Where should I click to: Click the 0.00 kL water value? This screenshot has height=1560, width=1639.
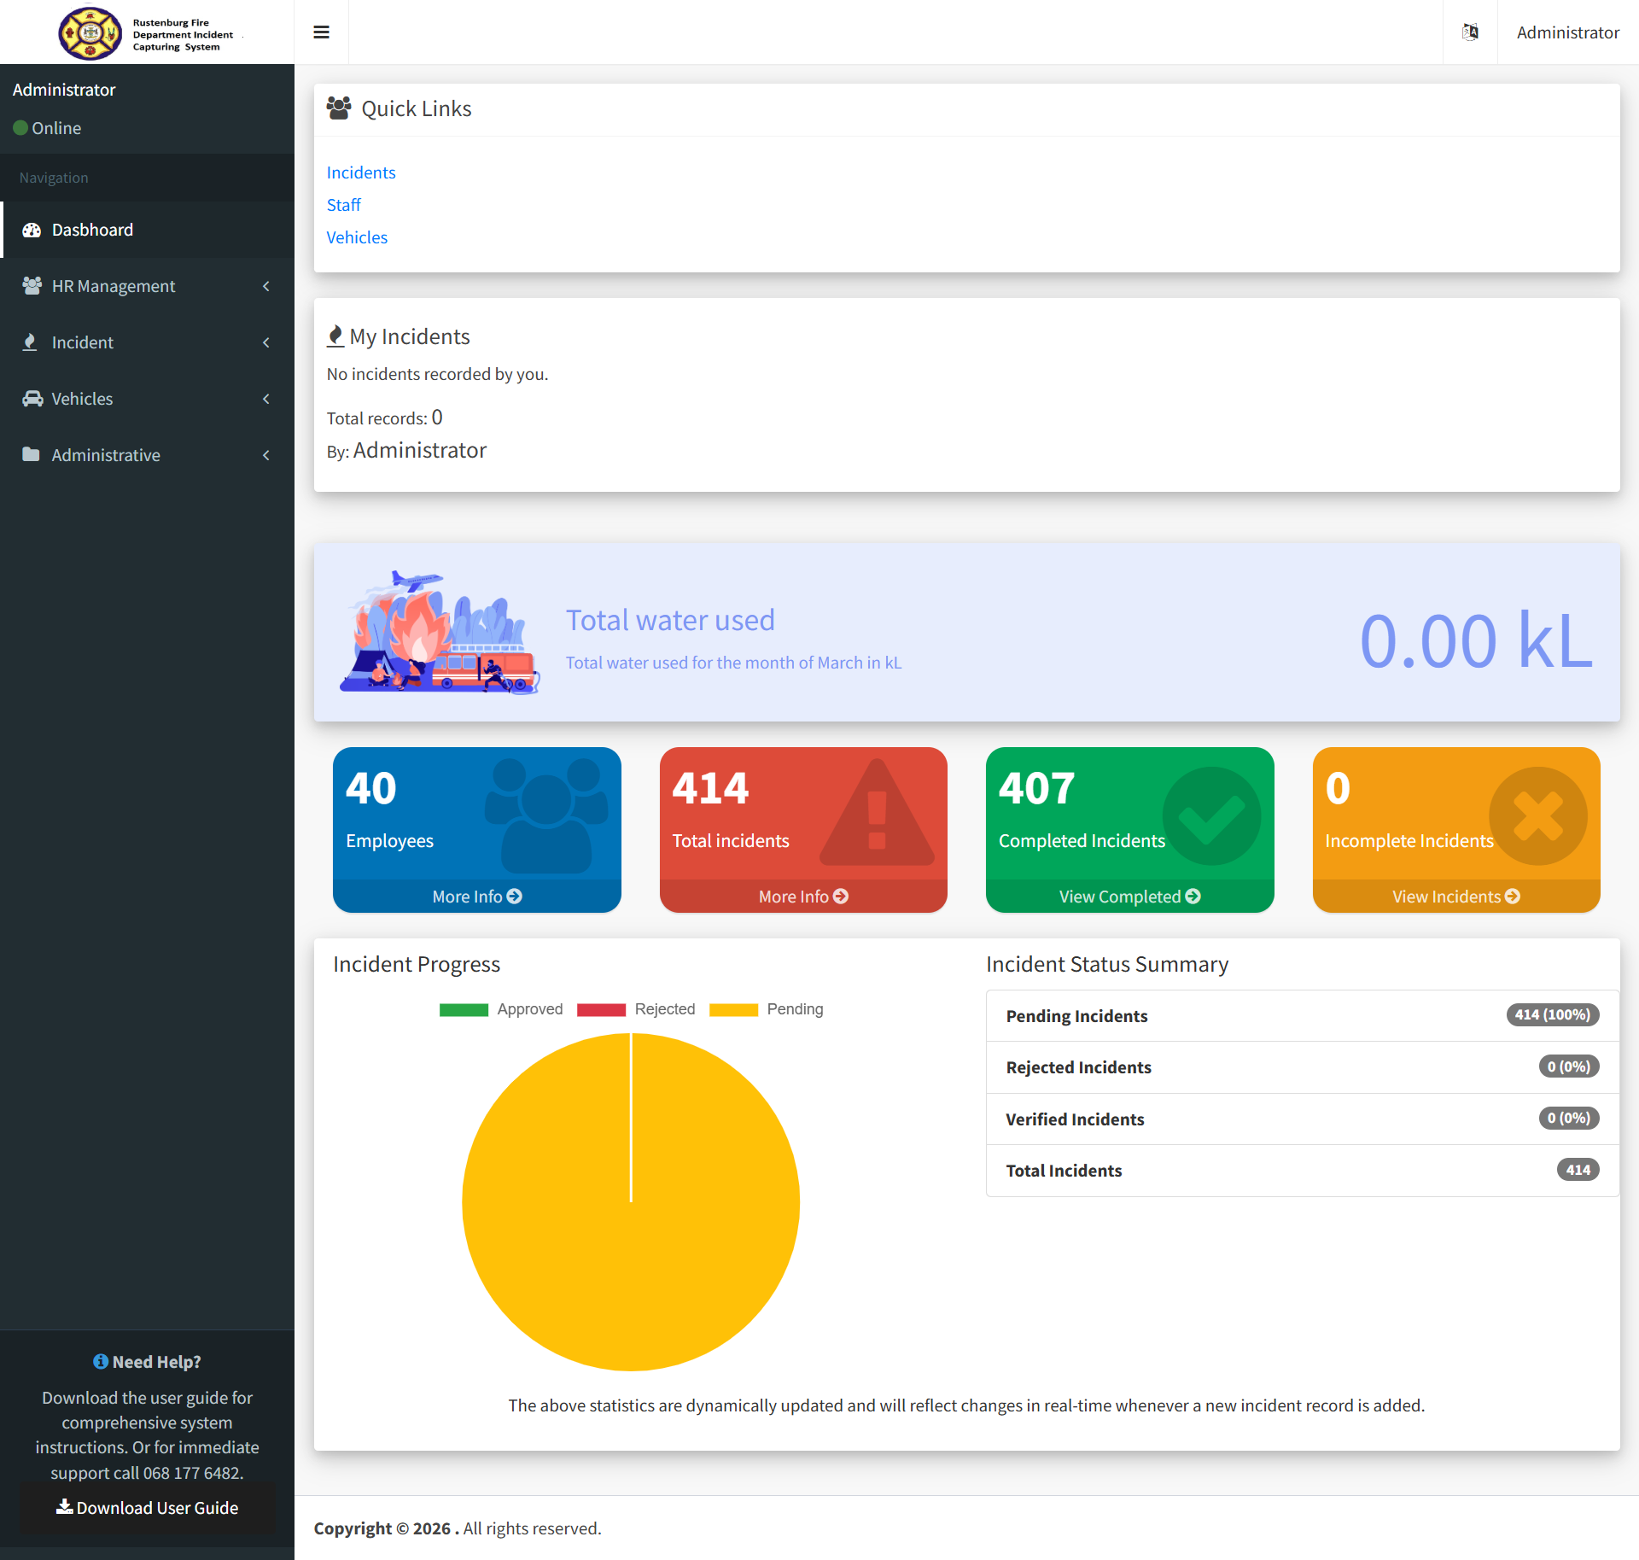[1476, 641]
